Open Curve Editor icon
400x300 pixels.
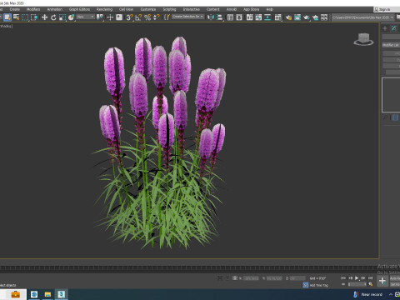(x=258, y=17)
